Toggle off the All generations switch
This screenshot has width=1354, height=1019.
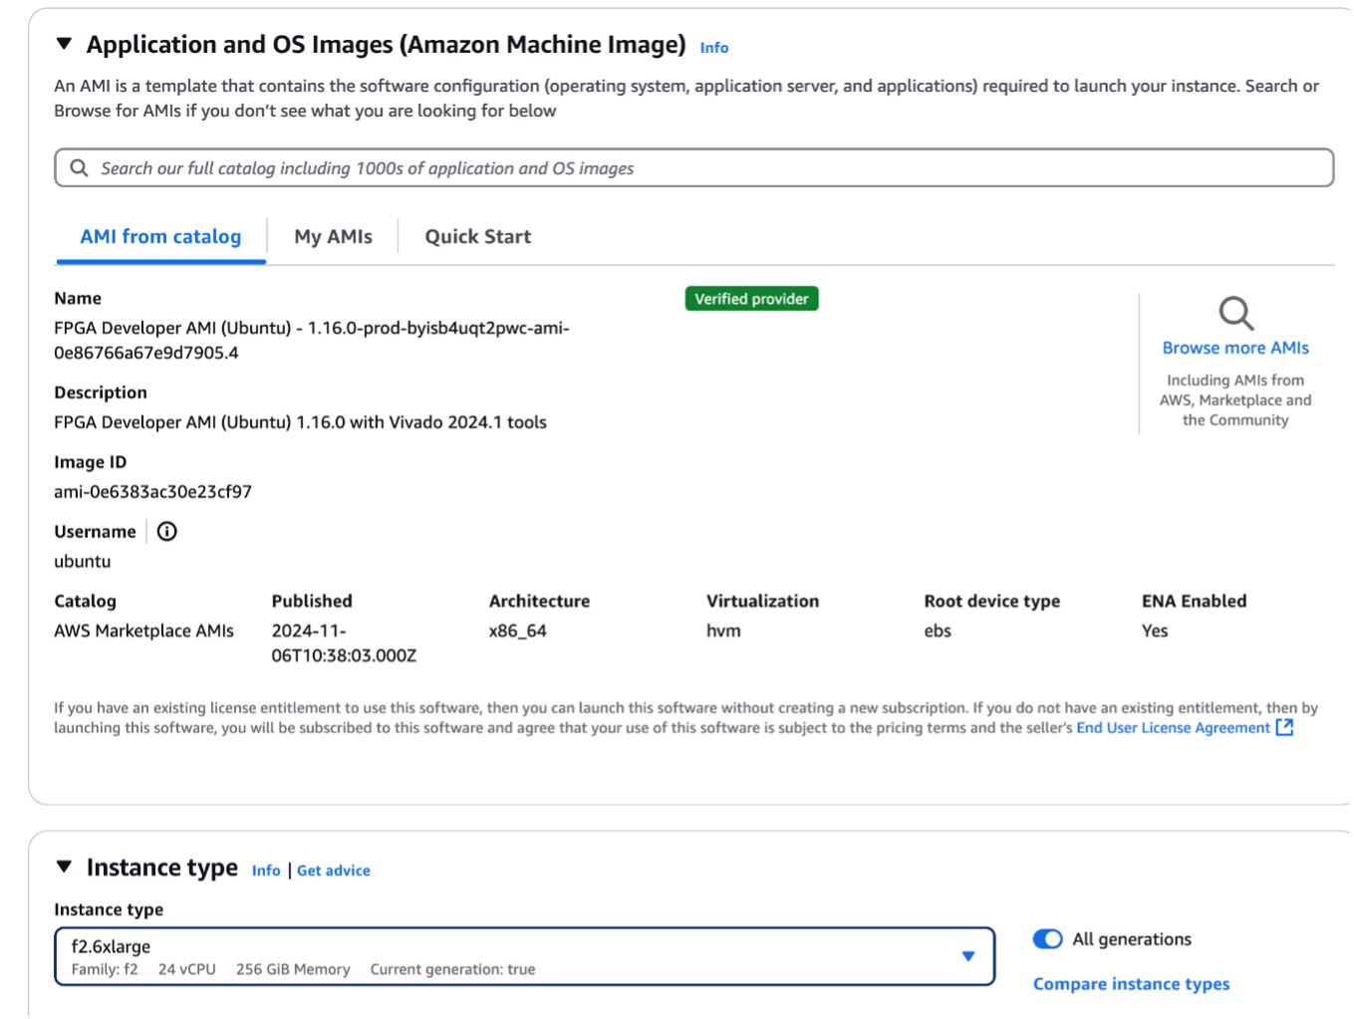click(x=1047, y=938)
